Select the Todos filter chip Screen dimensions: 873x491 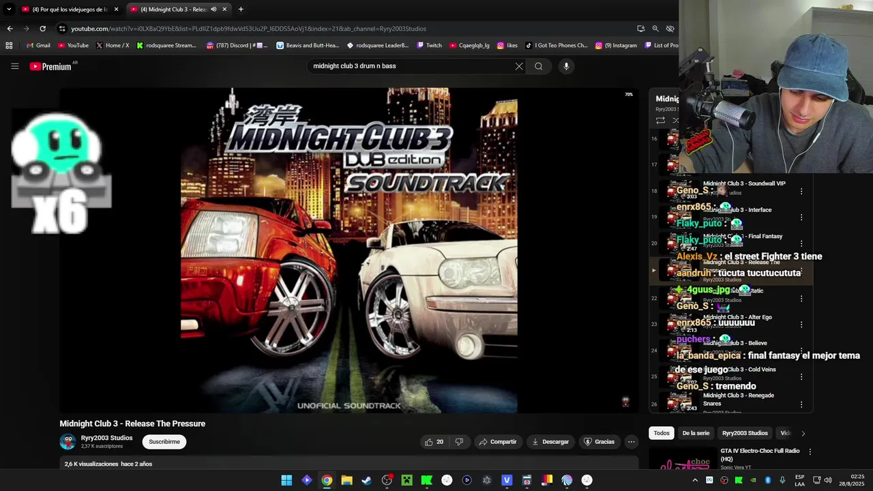662,433
